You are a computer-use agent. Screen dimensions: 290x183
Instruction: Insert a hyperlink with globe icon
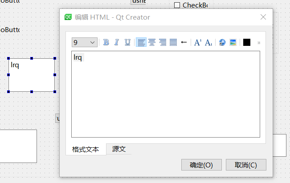pyautogui.click(x=222, y=42)
